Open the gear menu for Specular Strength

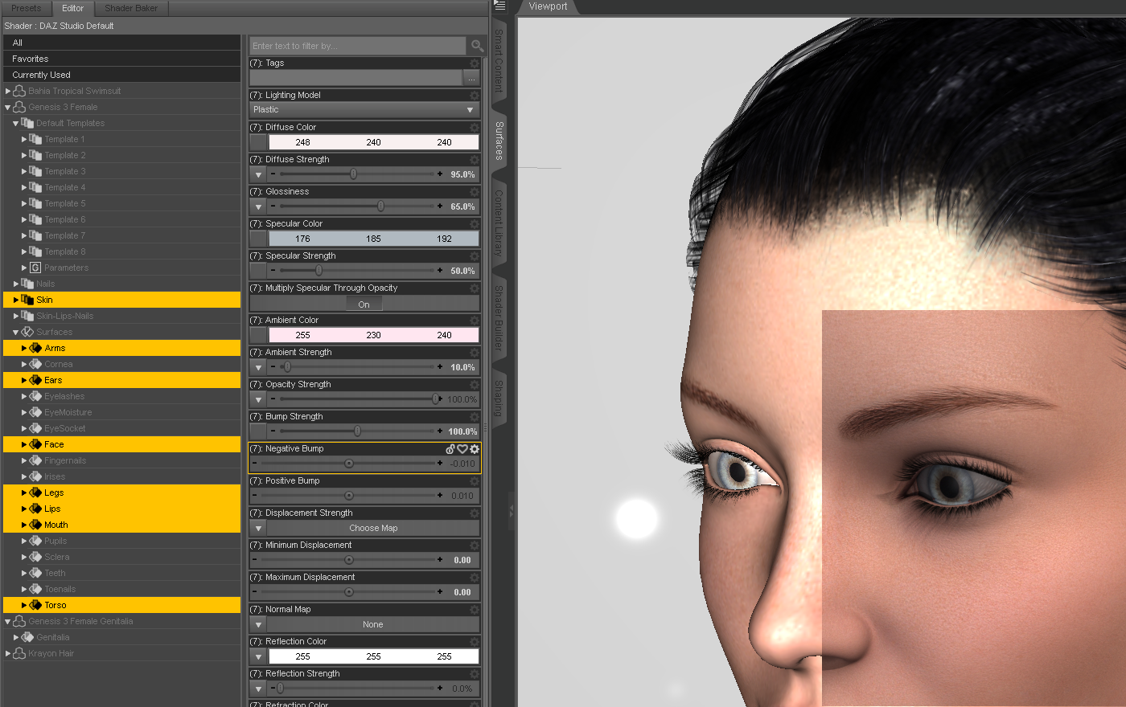(x=475, y=256)
